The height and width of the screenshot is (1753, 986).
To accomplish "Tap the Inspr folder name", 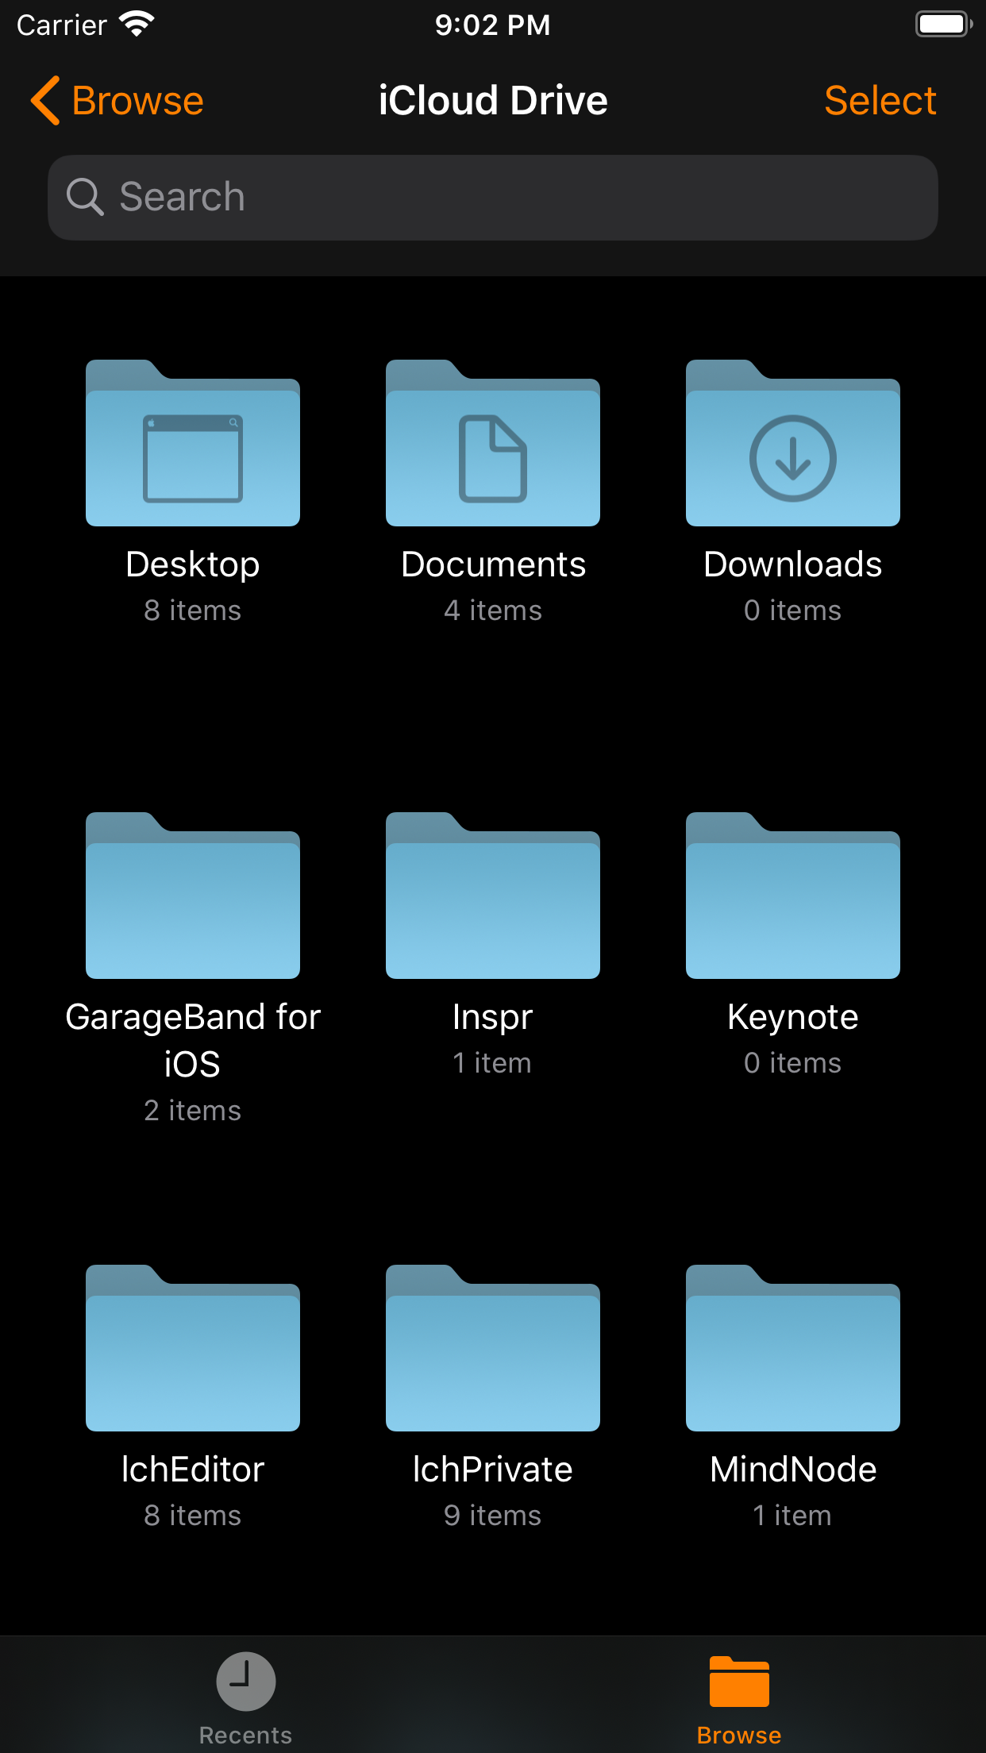I will click(x=493, y=1018).
